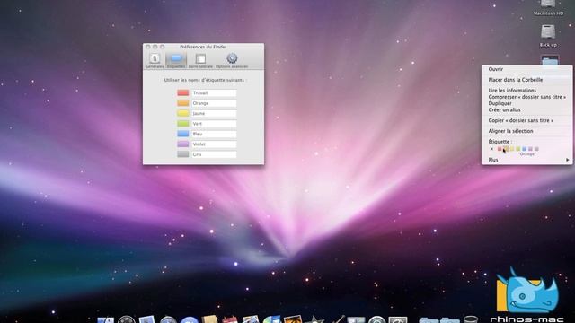This screenshot has width=575, height=323.
Task: Select the Étiquettes toolbar icon
Action: point(176,61)
